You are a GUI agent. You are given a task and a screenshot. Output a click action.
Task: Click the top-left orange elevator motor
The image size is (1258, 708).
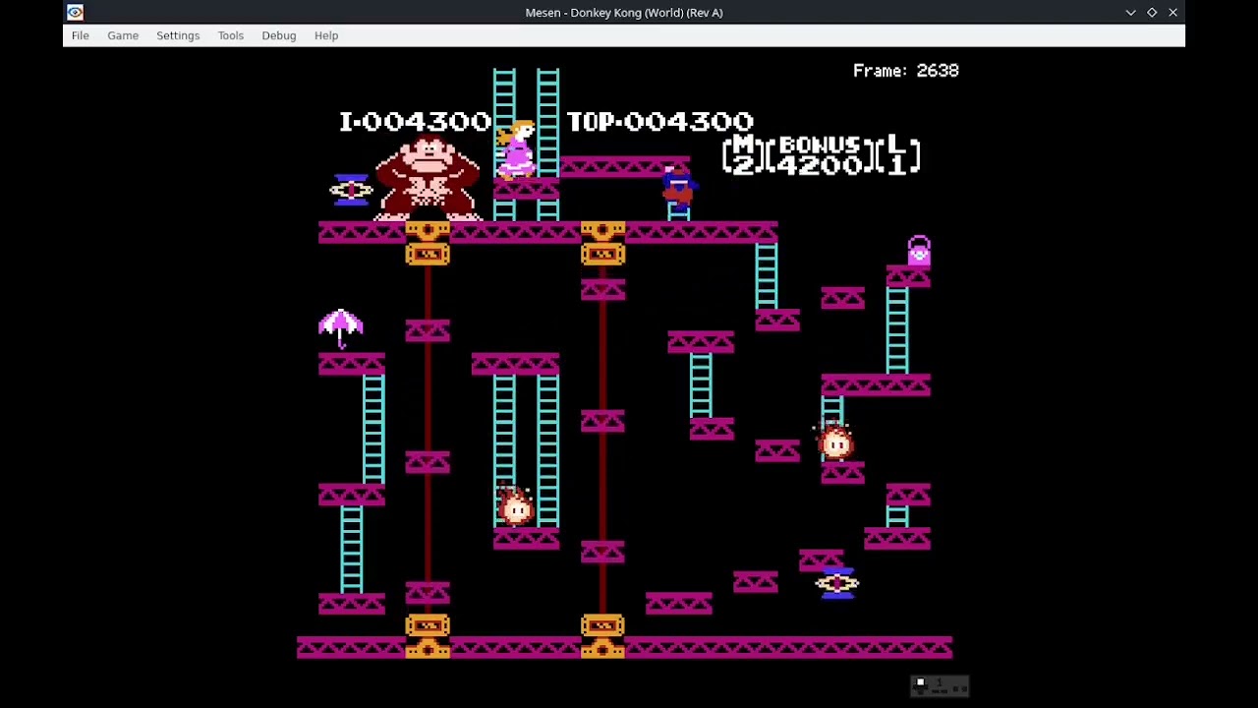coord(428,243)
